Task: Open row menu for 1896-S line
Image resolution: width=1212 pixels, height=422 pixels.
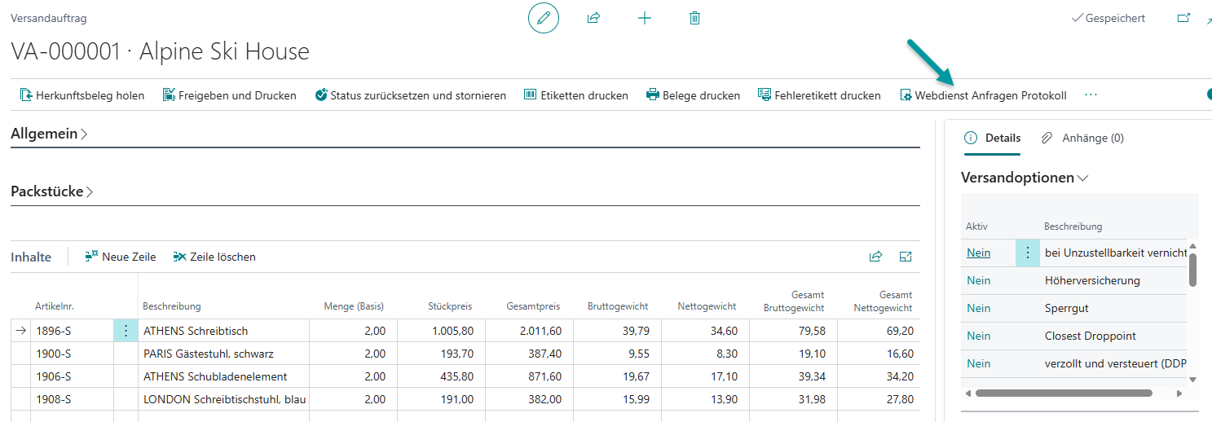Action: coord(126,331)
